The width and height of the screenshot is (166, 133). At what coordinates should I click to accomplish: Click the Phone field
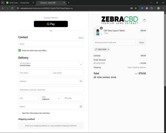click(51, 107)
